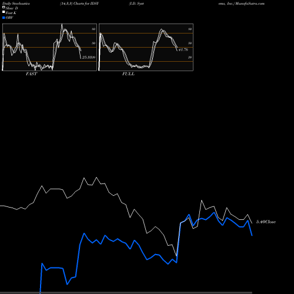Click the 41.76 value on FULL chart

[183, 50]
